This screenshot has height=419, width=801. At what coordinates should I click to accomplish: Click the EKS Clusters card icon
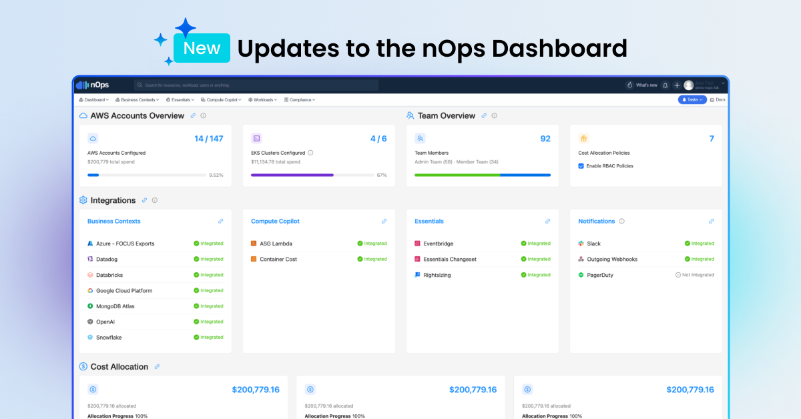point(256,138)
